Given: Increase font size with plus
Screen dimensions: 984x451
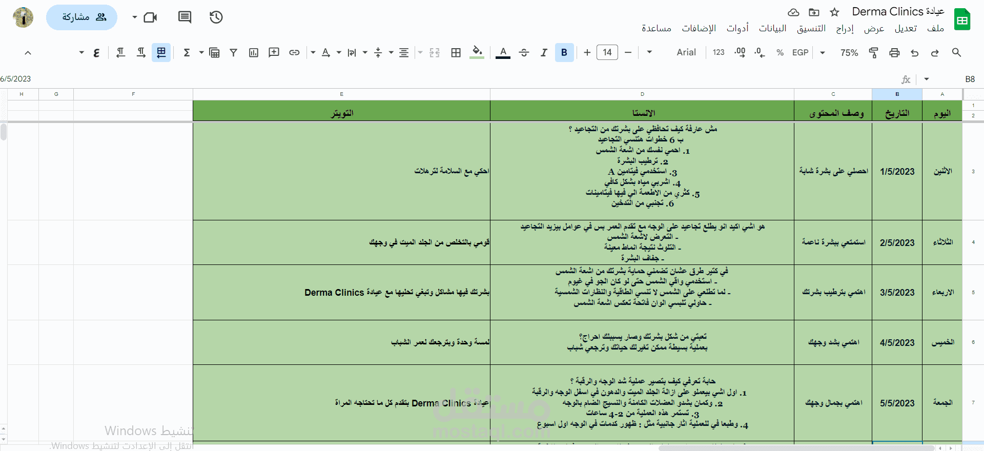Looking at the screenshot, I should click(587, 52).
